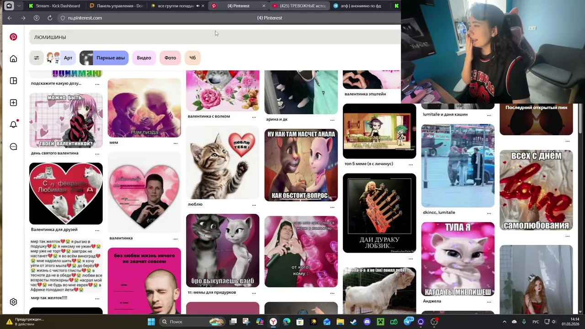Filter results by 'Чб' chip

(x=192, y=58)
